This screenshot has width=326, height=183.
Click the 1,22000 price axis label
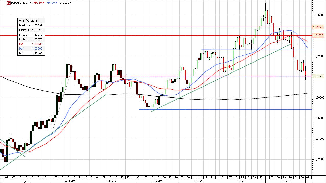pyautogui.click(x=319, y=160)
